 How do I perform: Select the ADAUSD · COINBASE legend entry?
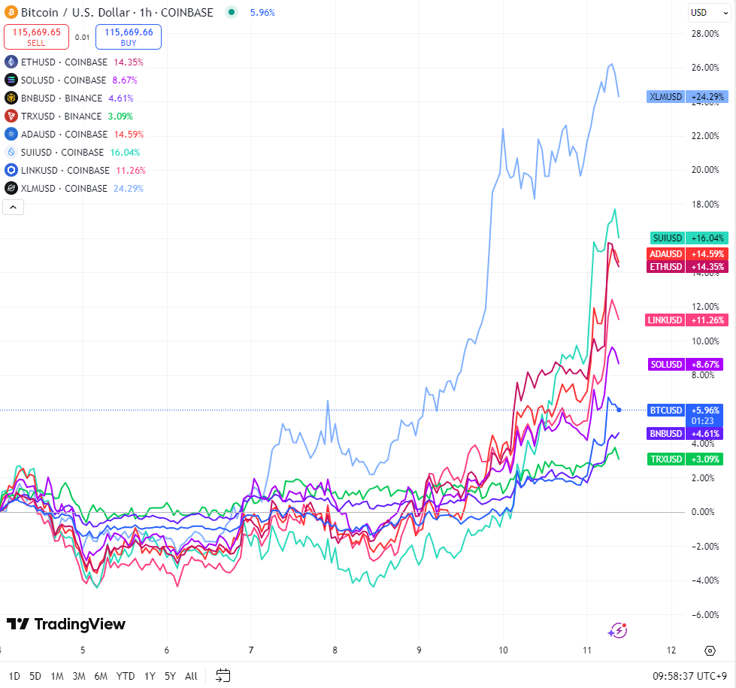pyautogui.click(x=65, y=135)
